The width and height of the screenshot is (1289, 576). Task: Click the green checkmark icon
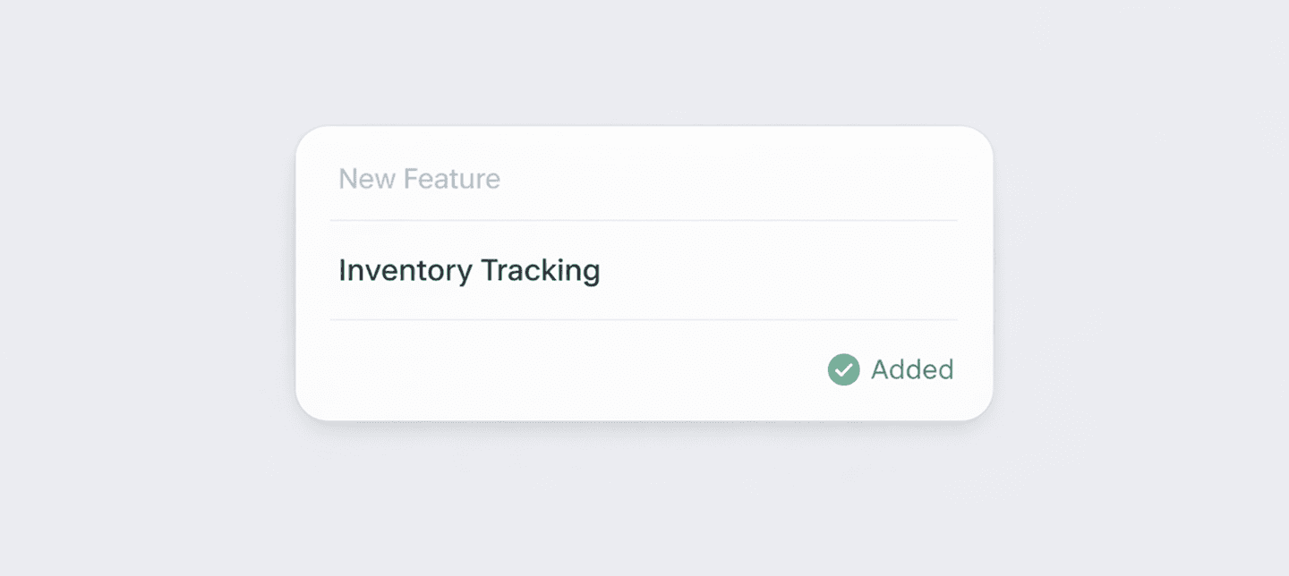tap(843, 369)
